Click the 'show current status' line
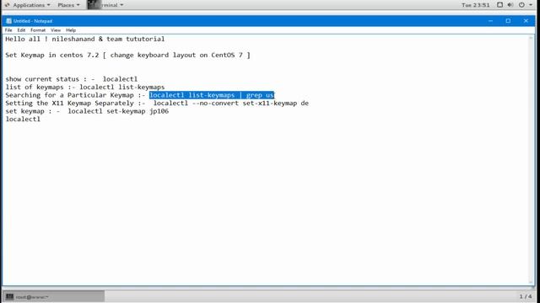540x303 pixels. tap(71, 79)
